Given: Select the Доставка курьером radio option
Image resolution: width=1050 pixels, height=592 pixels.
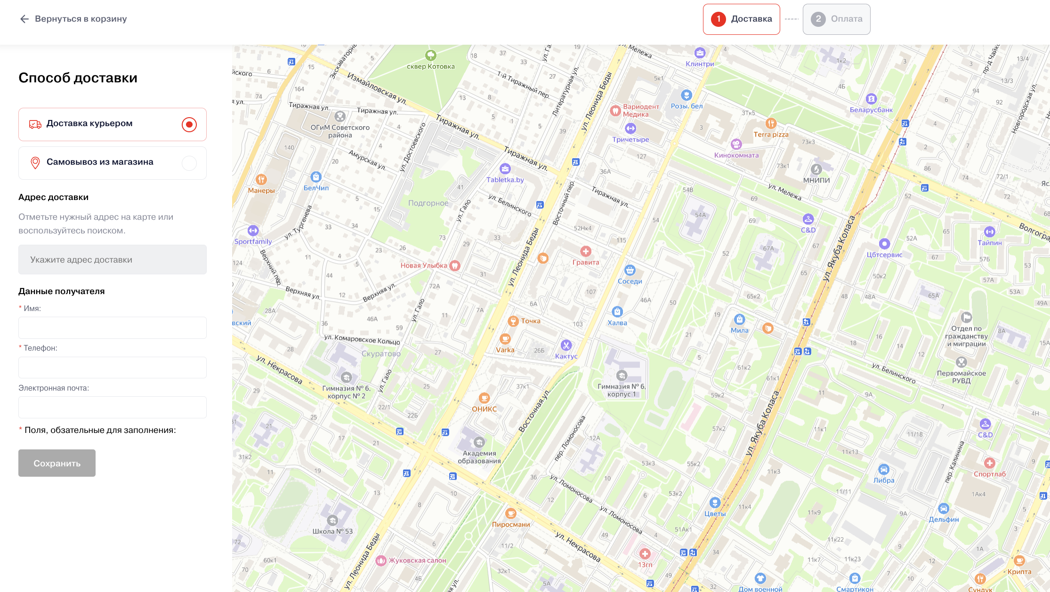Looking at the screenshot, I should (x=189, y=125).
